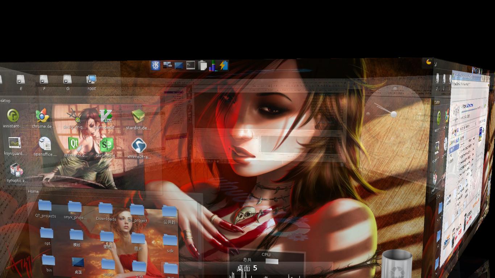
Task: Open the 模板 folder
Action: [76, 235]
